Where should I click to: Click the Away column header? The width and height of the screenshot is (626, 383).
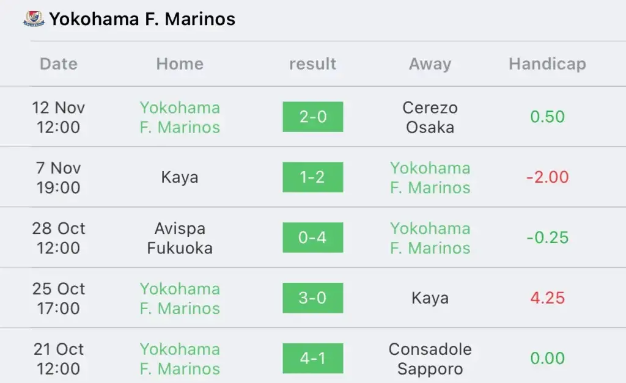click(430, 64)
